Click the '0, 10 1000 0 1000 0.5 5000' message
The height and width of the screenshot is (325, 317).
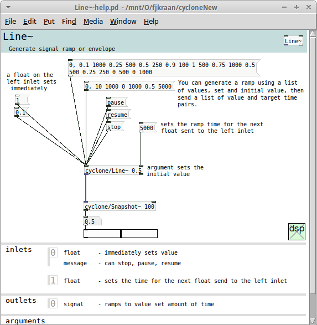click(129, 86)
